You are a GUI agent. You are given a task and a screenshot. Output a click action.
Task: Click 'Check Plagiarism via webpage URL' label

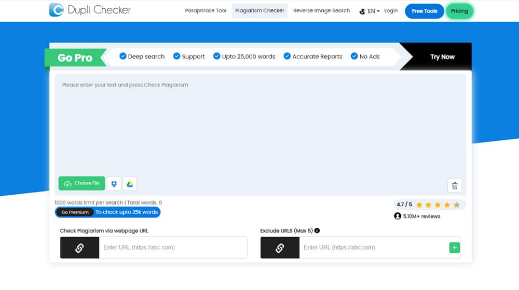pos(104,230)
